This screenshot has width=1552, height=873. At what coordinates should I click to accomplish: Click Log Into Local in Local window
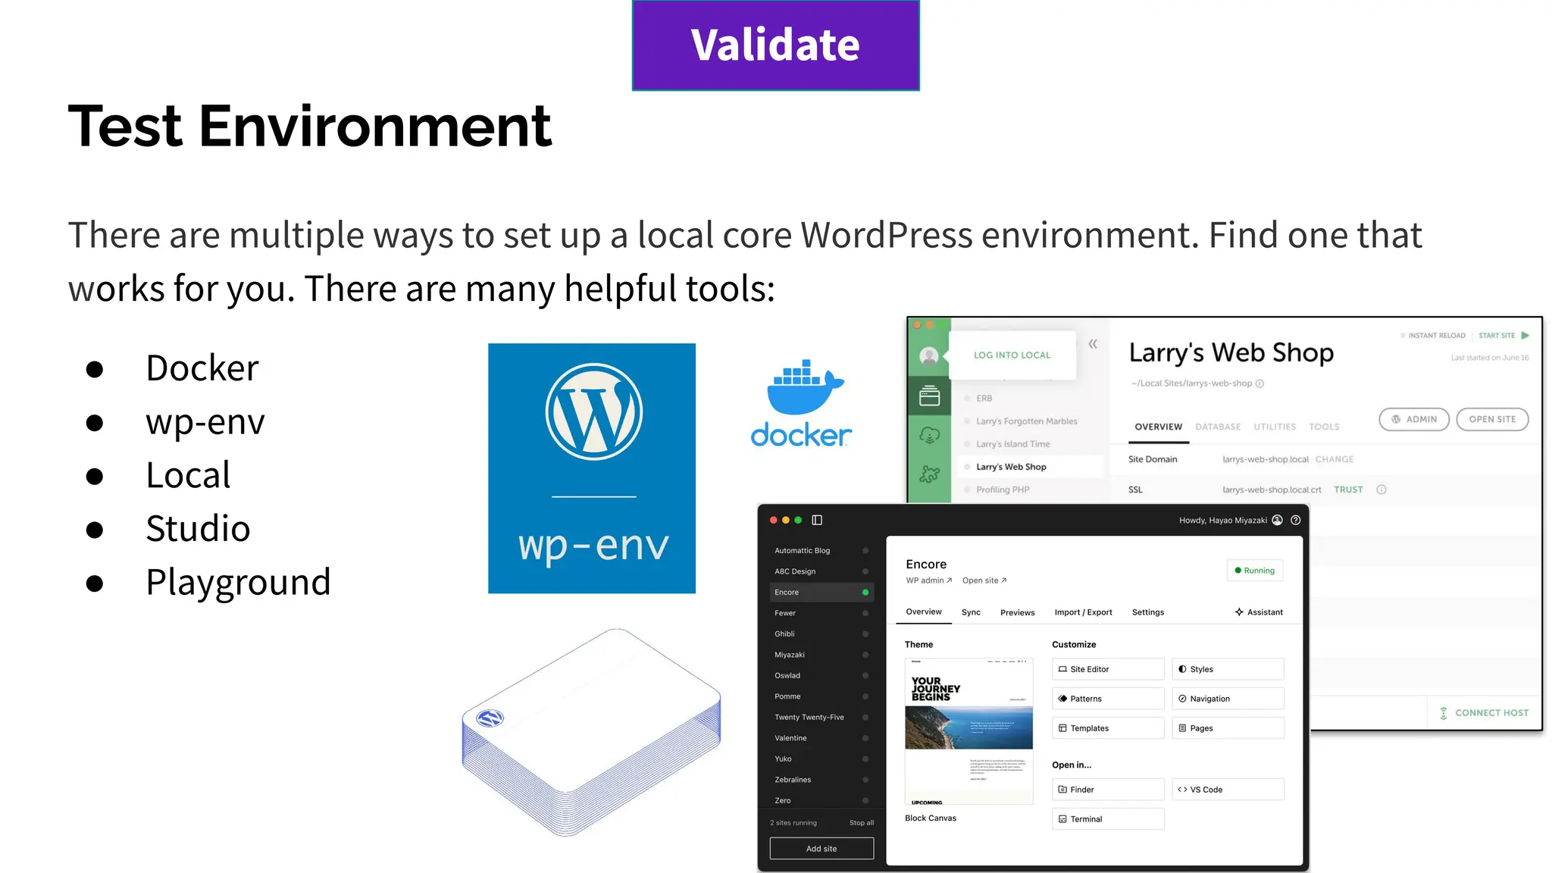[1012, 355]
